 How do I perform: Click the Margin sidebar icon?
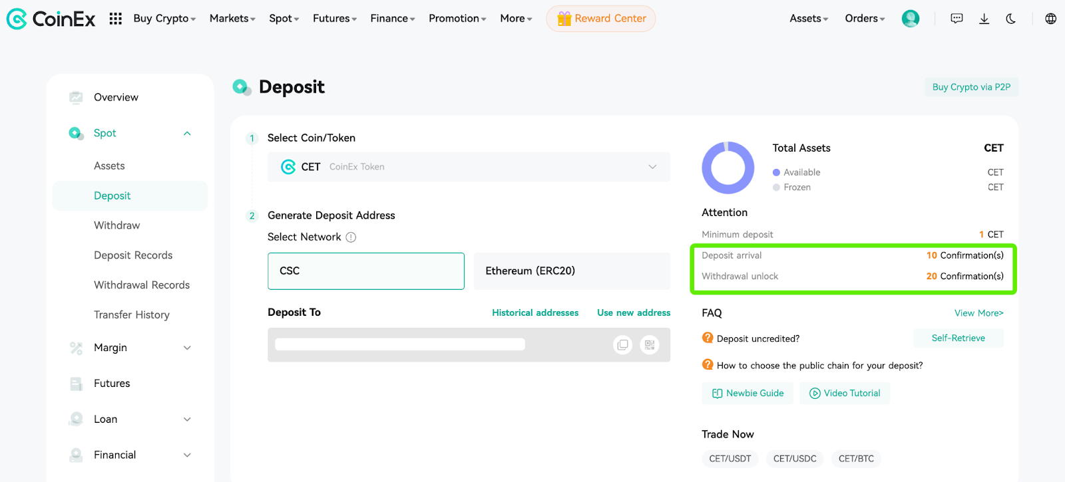[x=76, y=348]
